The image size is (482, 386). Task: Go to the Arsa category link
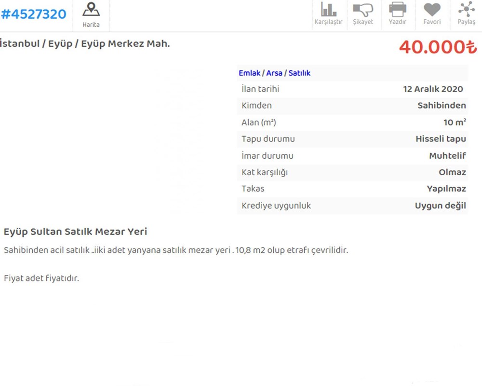pyautogui.click(x=274, y=73)
